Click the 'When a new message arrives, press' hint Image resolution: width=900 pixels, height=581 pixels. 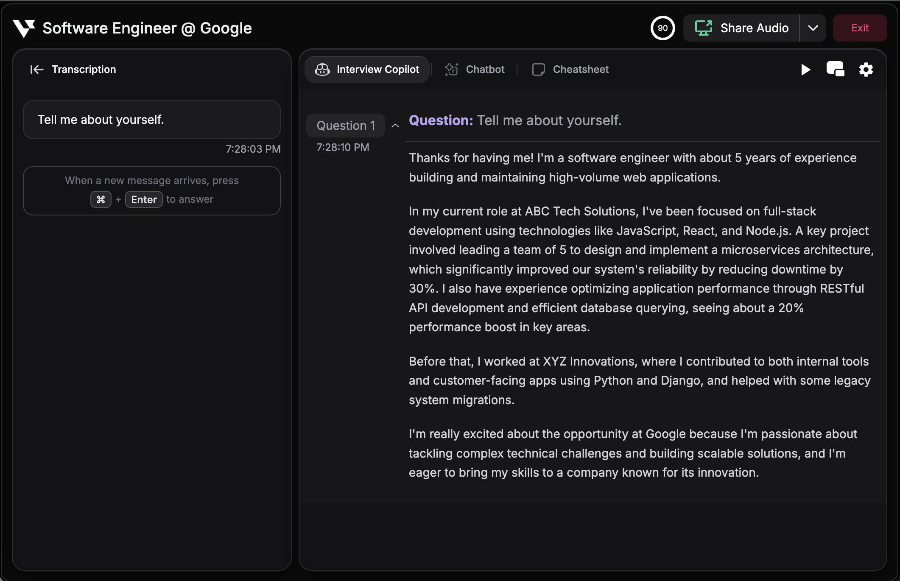point(152,181)
